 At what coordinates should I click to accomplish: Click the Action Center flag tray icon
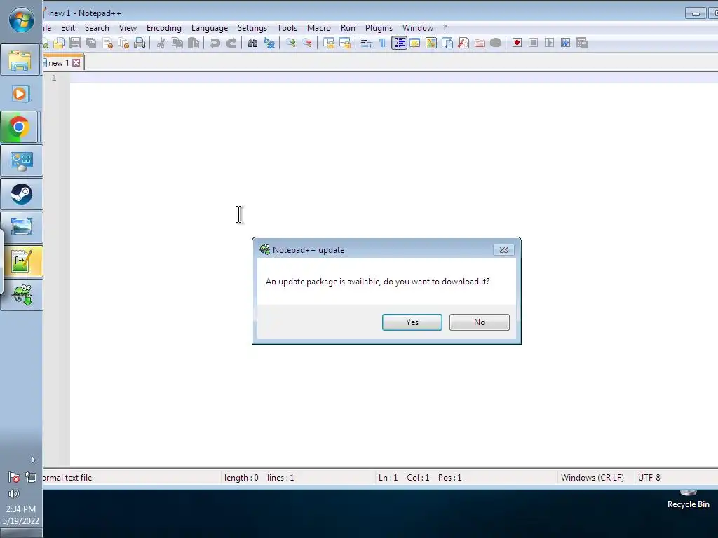pyautogui.click(x=14, y=478)
